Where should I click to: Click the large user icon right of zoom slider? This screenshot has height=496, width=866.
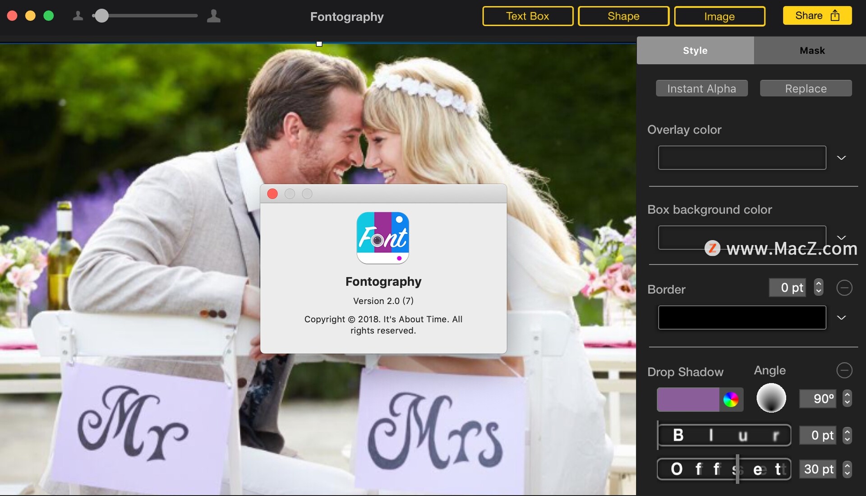point(213,16)
